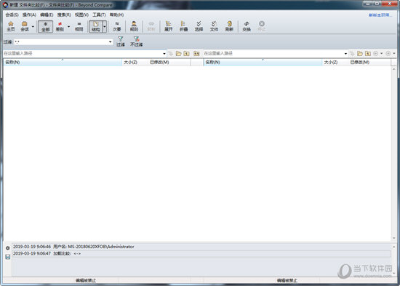Open the Search (搜索(R)) menu
The image size is (400, 286).
[x=64, y=15]
